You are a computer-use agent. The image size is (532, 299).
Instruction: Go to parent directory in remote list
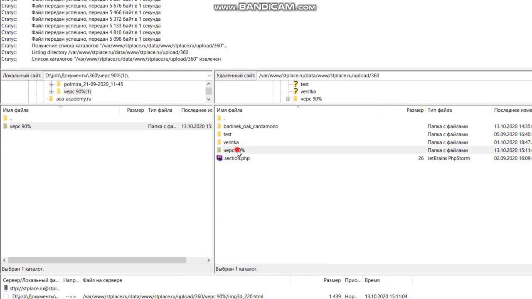tap(224, 118)
